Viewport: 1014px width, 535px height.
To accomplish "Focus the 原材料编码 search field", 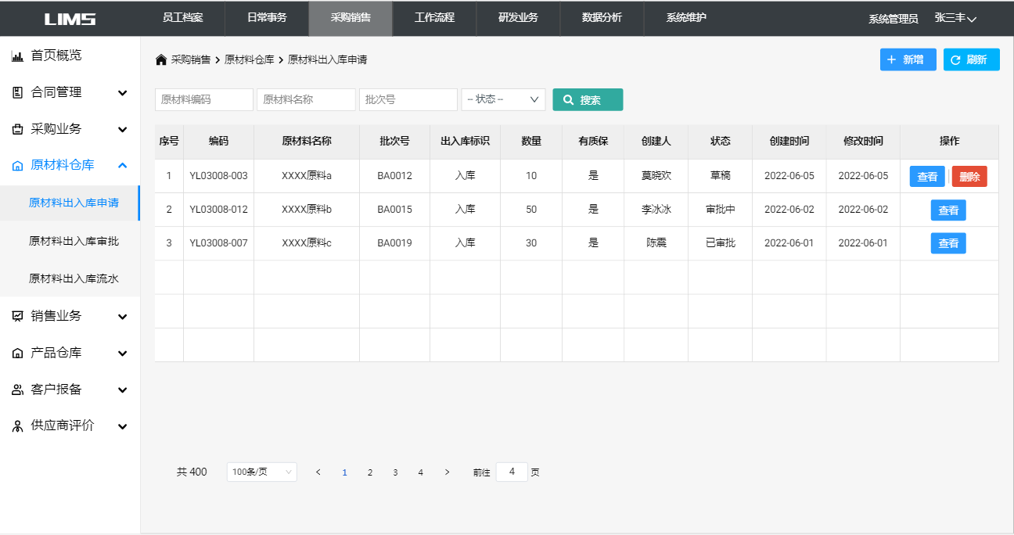I will [204, 99].
